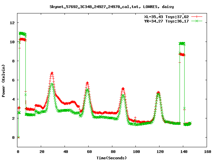Click the red peak near 90 seconds
Image resolution: width=214 pixels, height=161 pixels.
pyautogui.click(x=123, y=89)
